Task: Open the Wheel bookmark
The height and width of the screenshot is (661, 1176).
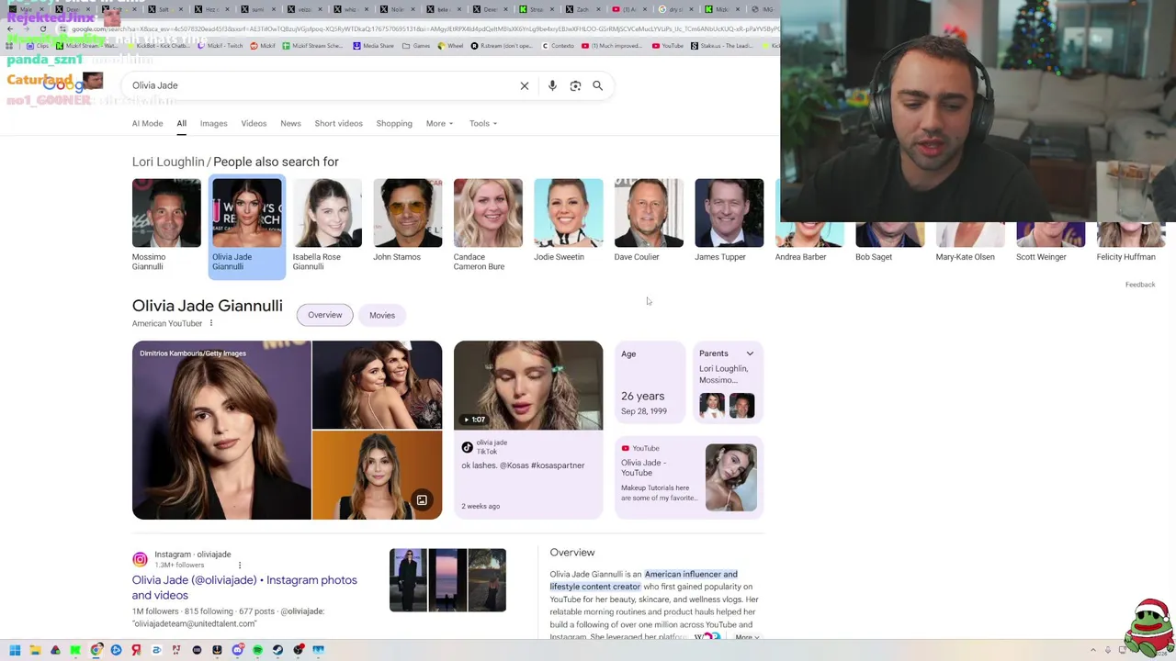Action: click(x=450, y=45)
